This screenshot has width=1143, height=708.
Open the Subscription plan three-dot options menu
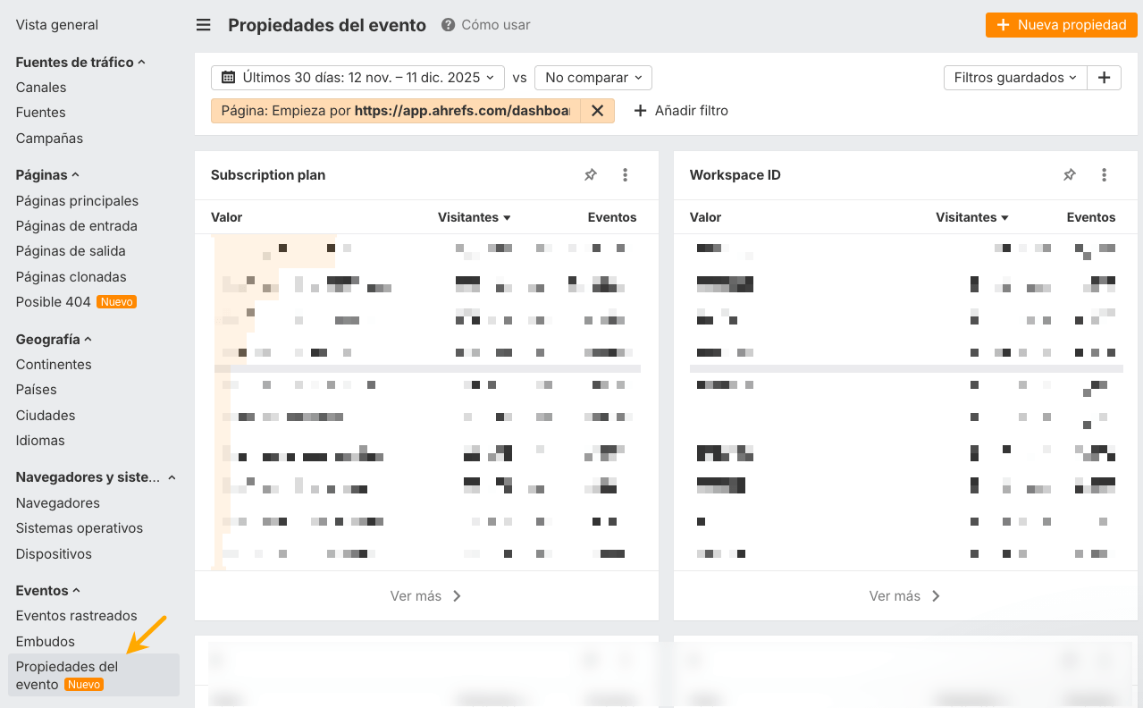point(625,174)
